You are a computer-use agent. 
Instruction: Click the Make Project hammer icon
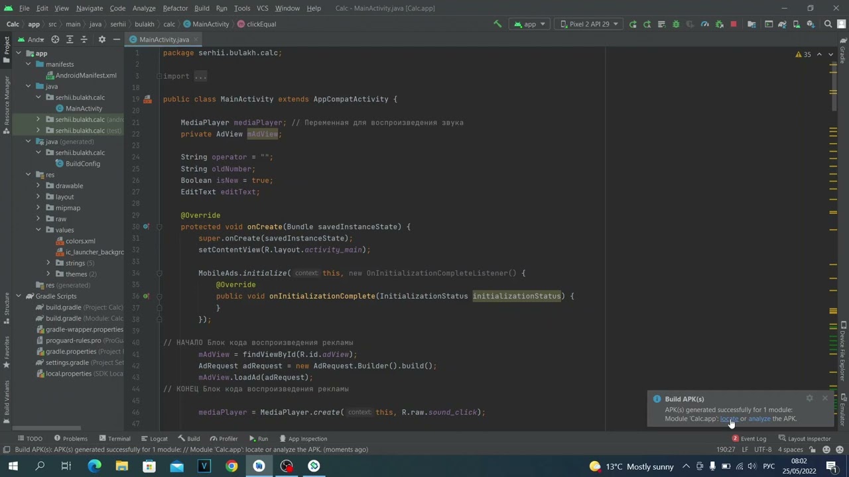497,24
